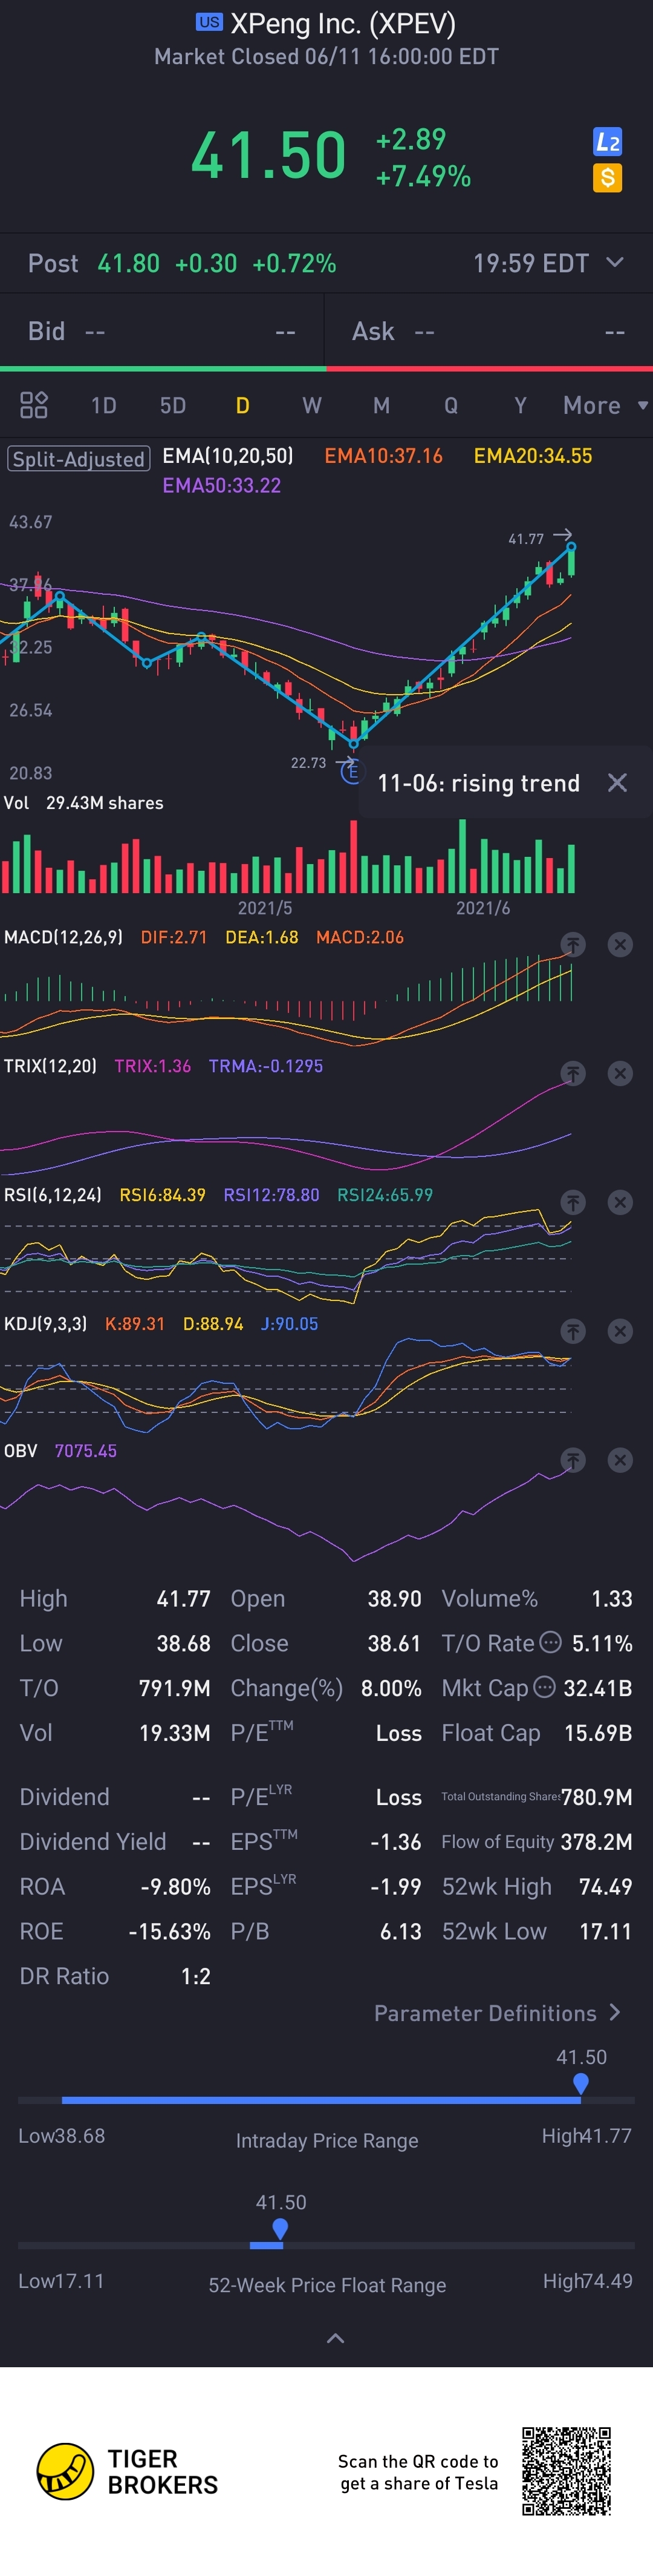Tap the T/O Rate info icon
The image size is (653, 2576).
550,1642
